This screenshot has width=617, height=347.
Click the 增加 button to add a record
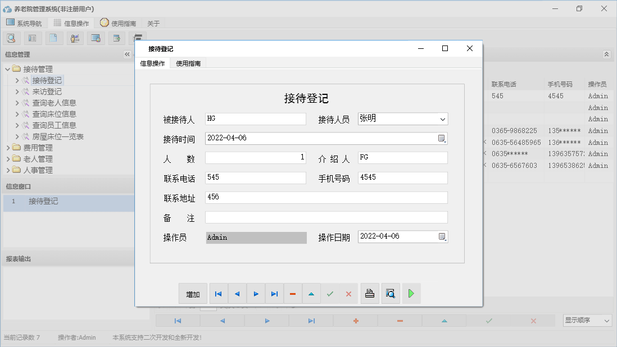[x=192, y=293]
